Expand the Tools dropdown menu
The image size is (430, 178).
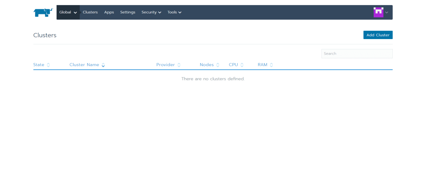click(x=174, y=12)
